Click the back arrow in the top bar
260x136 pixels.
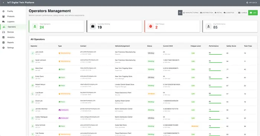3,3
